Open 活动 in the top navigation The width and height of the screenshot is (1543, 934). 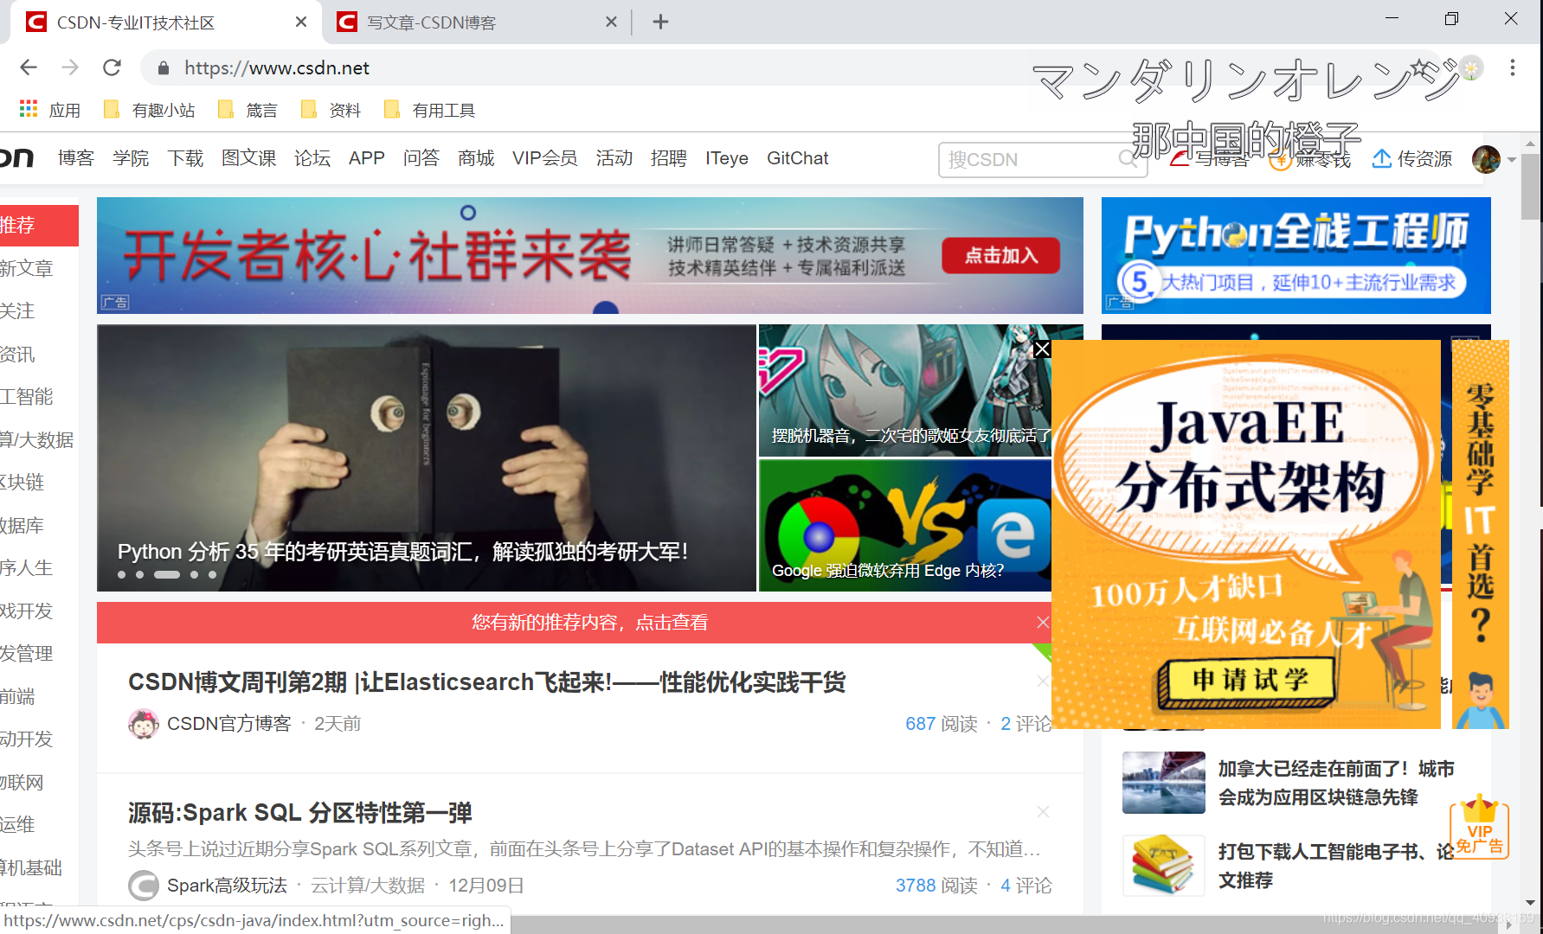614,158
